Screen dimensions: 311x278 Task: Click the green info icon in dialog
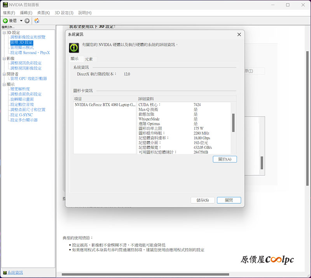(74, 48)
